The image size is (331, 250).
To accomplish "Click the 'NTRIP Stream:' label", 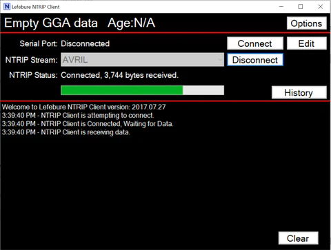I will pyautogui.click(x=31, y=60).
